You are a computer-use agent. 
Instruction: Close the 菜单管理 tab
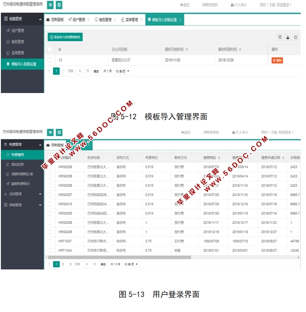pyautogui.click(x=141, y=20)
